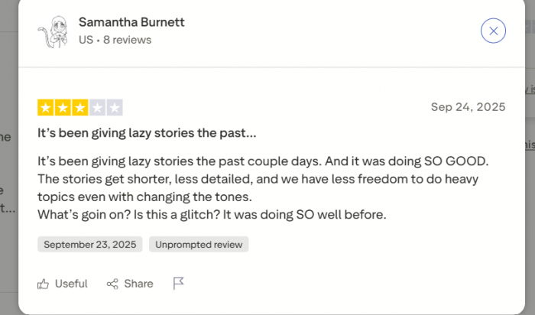
Task: Click the "US • 8 reviews" text
Action: pyautogui.click(x=115, y=40)
